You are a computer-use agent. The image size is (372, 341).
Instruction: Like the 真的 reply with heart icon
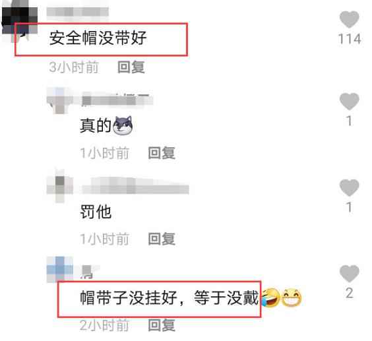point(349,102)
